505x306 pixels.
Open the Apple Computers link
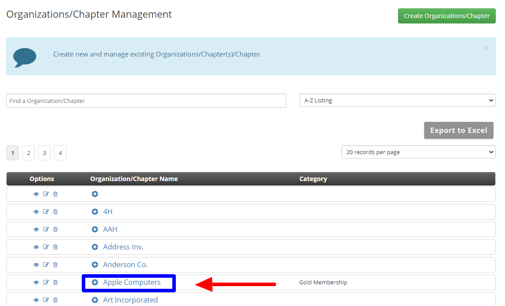(132, 283)
